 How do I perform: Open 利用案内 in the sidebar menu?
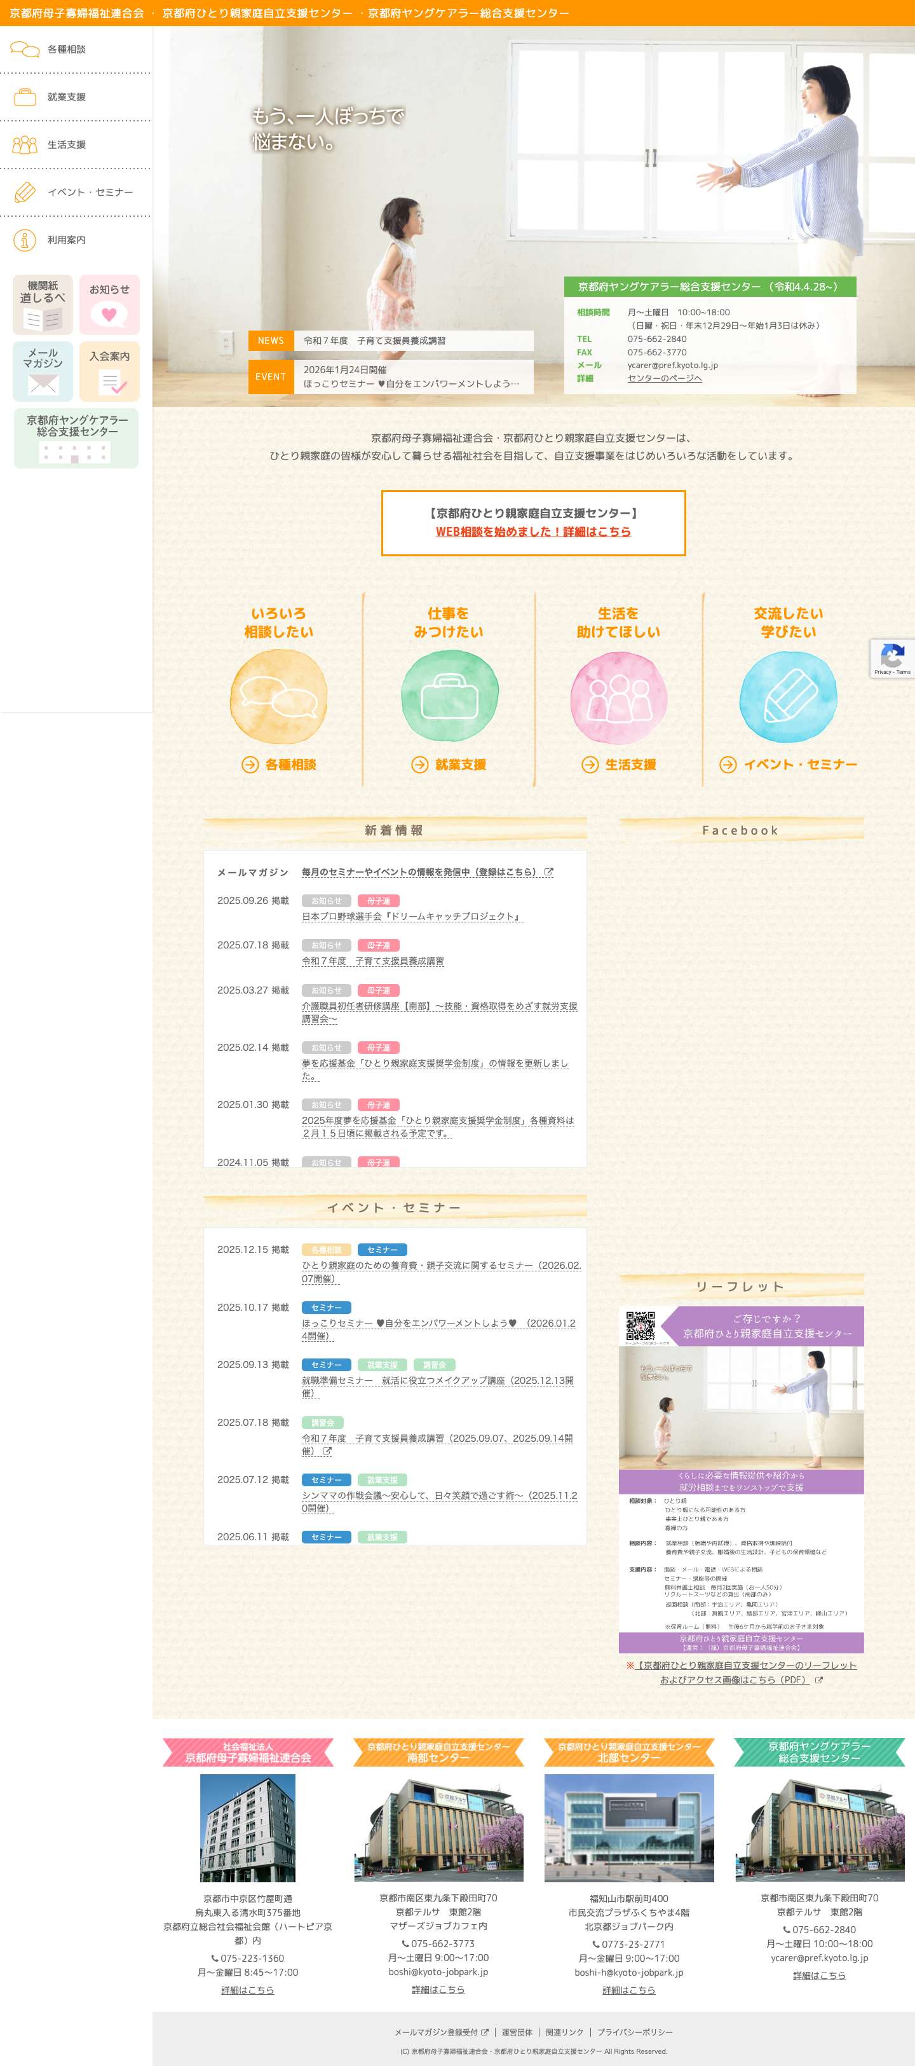click(x=67, y=240)
